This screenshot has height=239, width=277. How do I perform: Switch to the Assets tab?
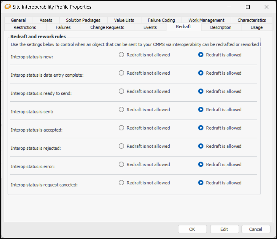pyautogui.click(x=46, y=20)
